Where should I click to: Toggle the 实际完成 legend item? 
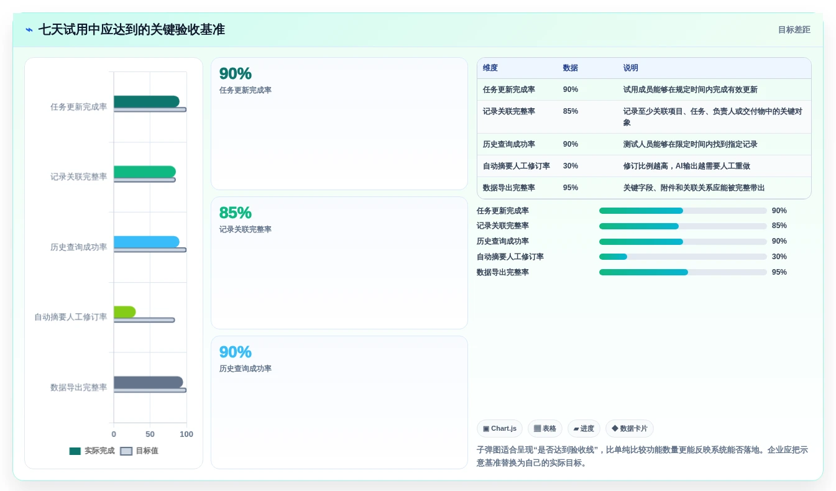[92, 451]
